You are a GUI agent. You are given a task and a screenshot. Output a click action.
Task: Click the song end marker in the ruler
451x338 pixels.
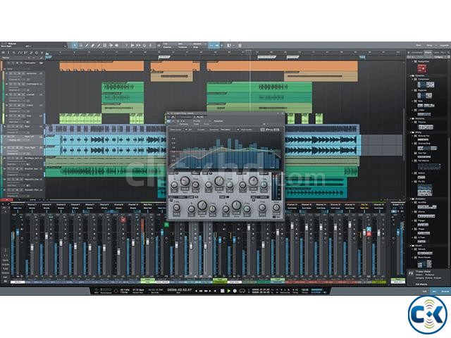[x=363, y=57]
